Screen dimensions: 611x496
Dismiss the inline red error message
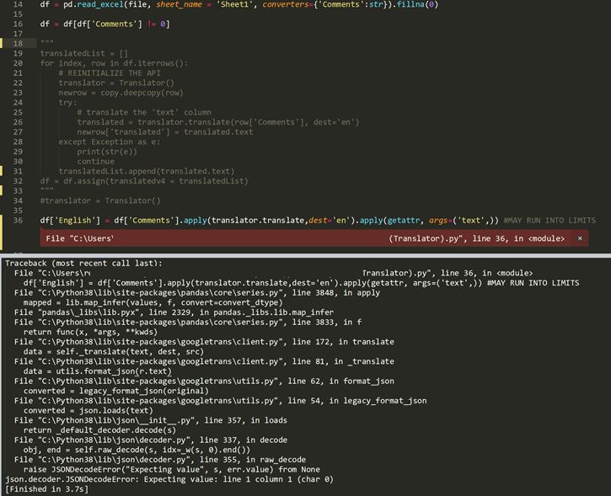point(580,238)
